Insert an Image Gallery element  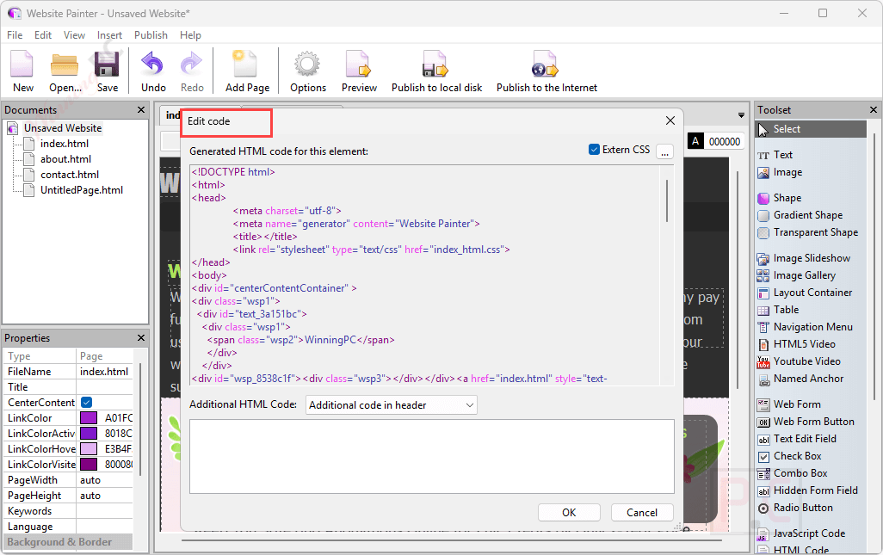coord(796,275)
